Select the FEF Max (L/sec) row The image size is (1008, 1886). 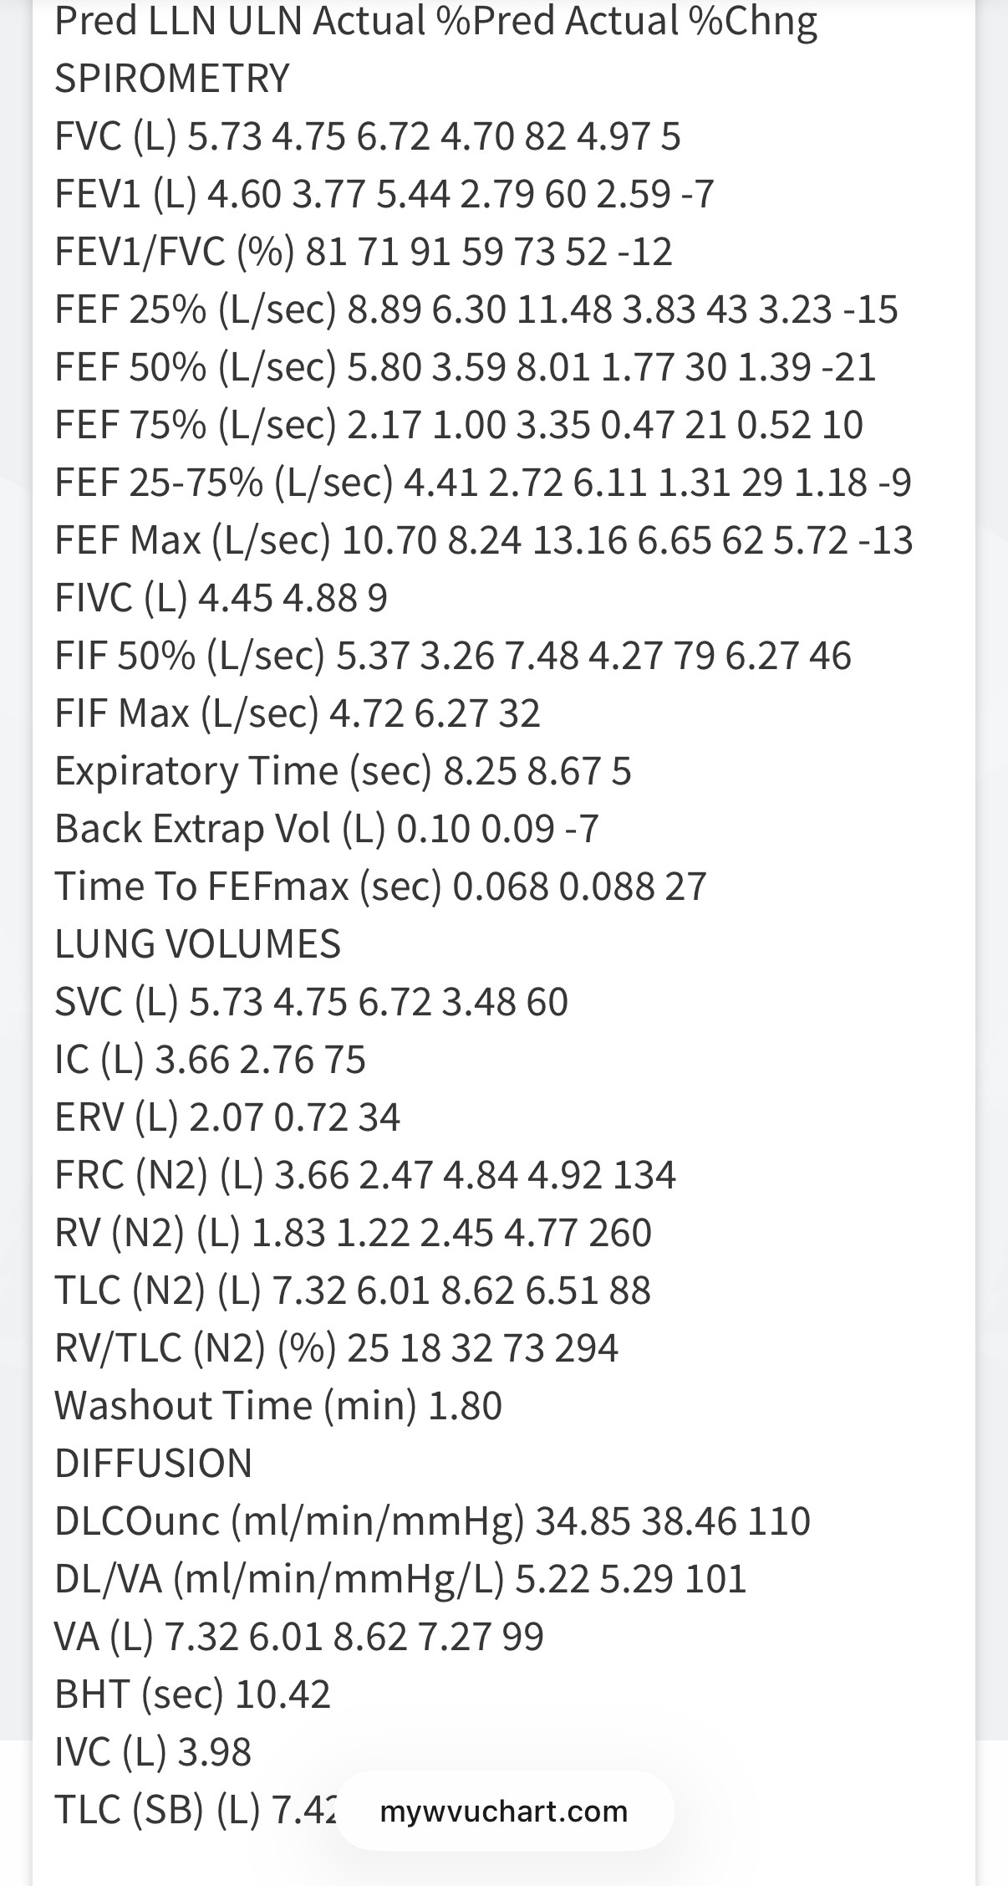pos(483,540)
